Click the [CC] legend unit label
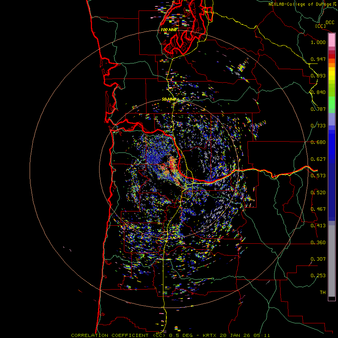The width and height of the screenshot is (338, 338). pos(321,26)
